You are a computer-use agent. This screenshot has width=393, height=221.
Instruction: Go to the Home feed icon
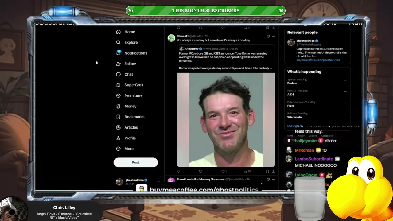118,32
